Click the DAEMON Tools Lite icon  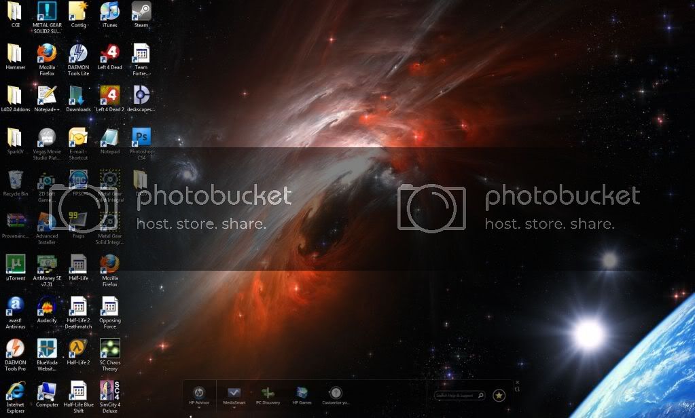(x=78, y=53)
